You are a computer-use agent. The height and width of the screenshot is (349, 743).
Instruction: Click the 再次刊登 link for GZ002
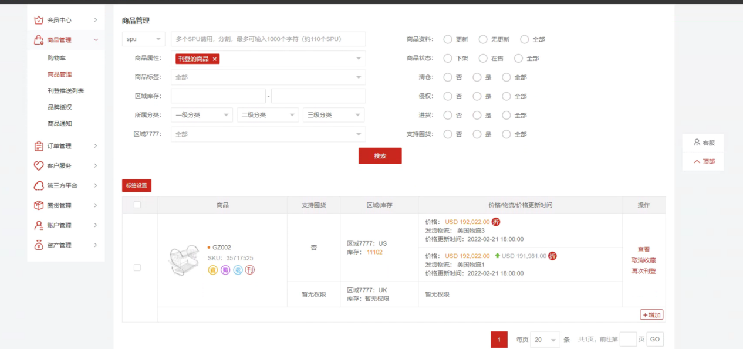643,271
